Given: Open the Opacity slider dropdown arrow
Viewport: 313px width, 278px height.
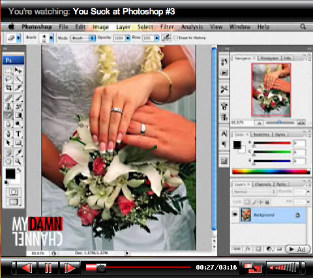Looking at the screenshot, I should pos(128,38).
